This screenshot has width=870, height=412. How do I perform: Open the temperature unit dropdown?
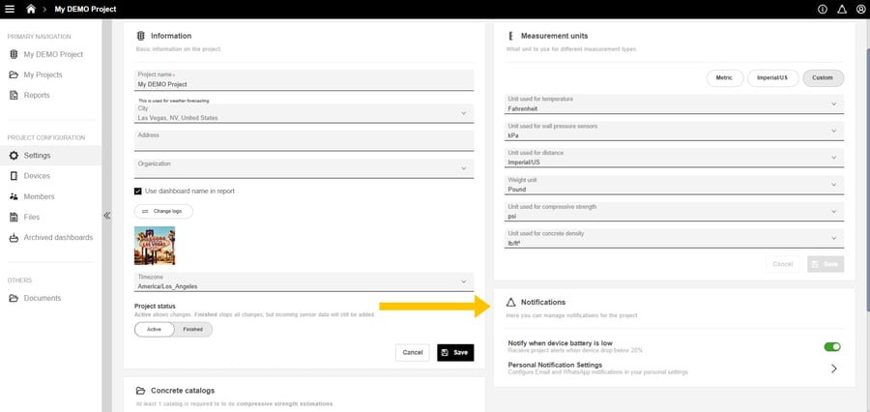tap(833, 104)
